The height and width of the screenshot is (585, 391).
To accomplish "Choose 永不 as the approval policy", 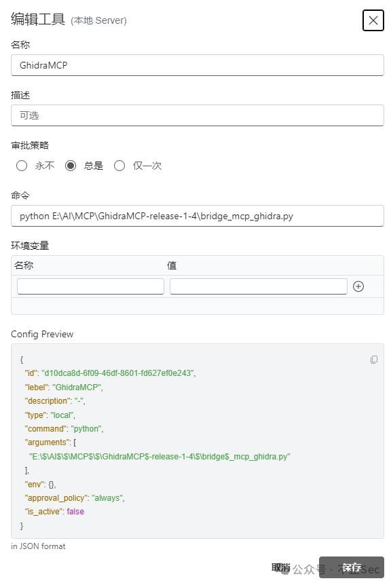I will pos(21,165).
